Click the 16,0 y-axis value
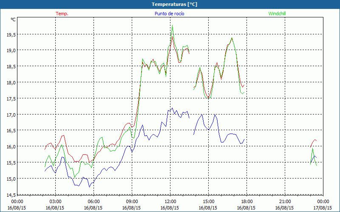Viewport: 340px width, 212px height. (11, 146)
